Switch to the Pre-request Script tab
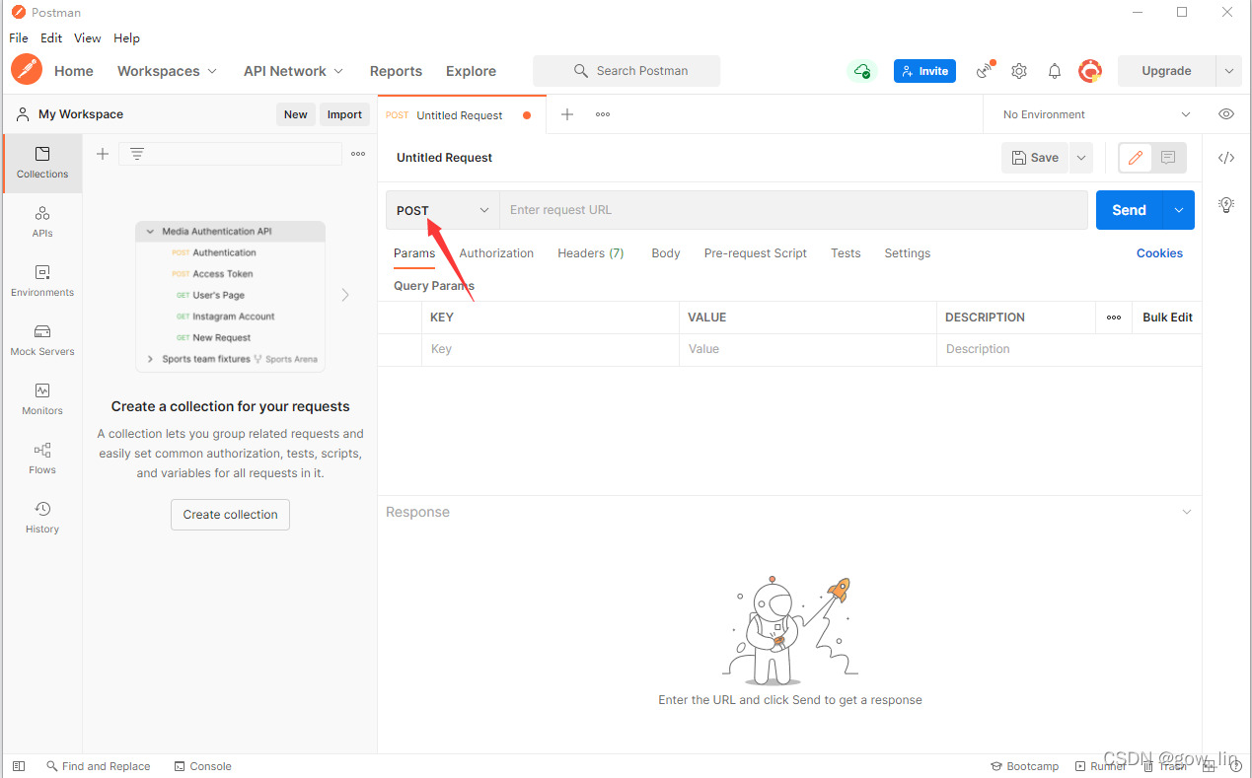Image resolution: width=1252 pixels, height=778 pixels. click(756, 253)
